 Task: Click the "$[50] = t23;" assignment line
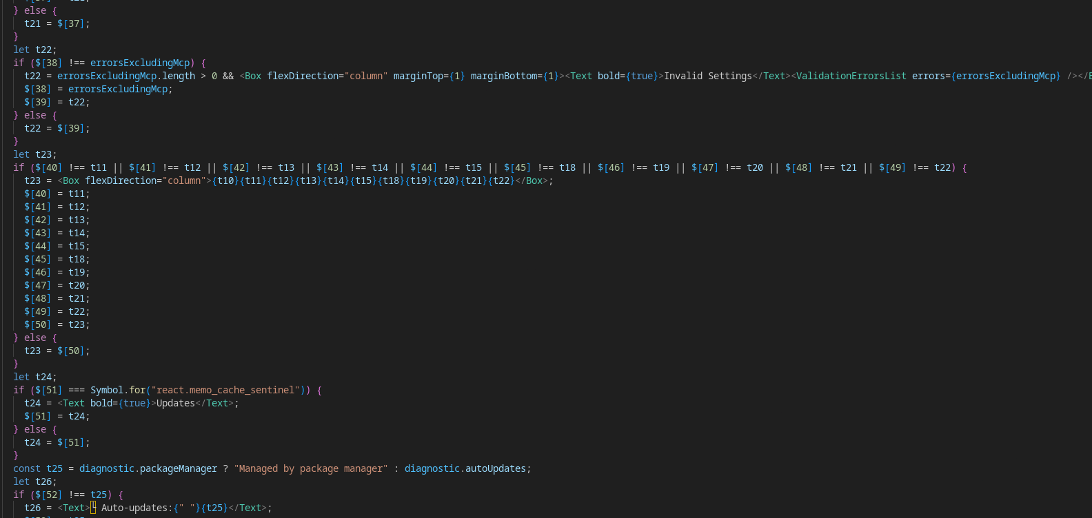(x=57, y=324)
